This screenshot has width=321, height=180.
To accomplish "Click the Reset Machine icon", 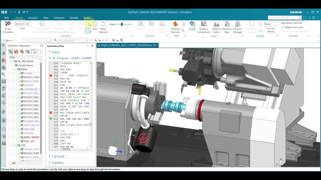I will click(103, 24).
